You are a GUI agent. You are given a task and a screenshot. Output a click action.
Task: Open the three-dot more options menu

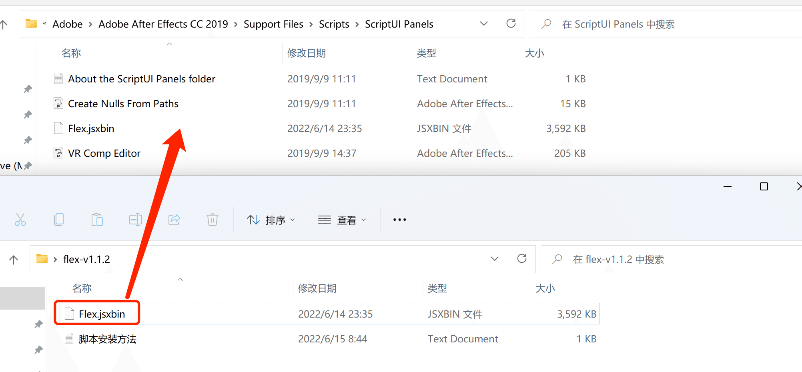pyautogui.click(x=399, y=220)
